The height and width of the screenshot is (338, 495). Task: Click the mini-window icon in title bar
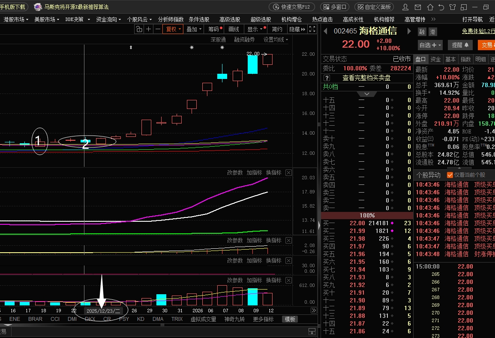point(464,7)
